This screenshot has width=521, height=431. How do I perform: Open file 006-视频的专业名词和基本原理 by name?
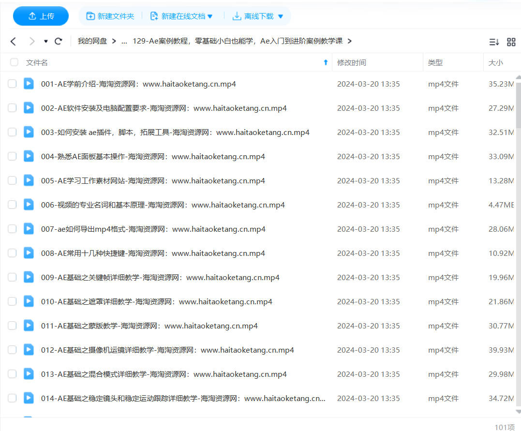(x=163, y=205)
